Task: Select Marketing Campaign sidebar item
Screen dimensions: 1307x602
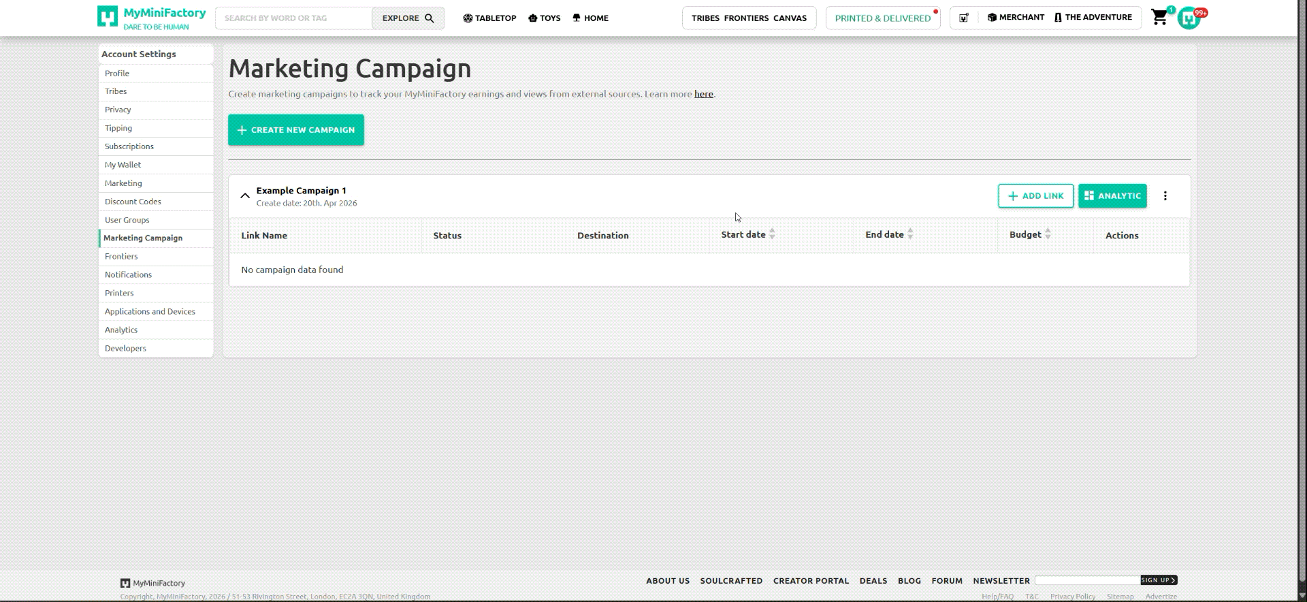Action: (156, 238)
